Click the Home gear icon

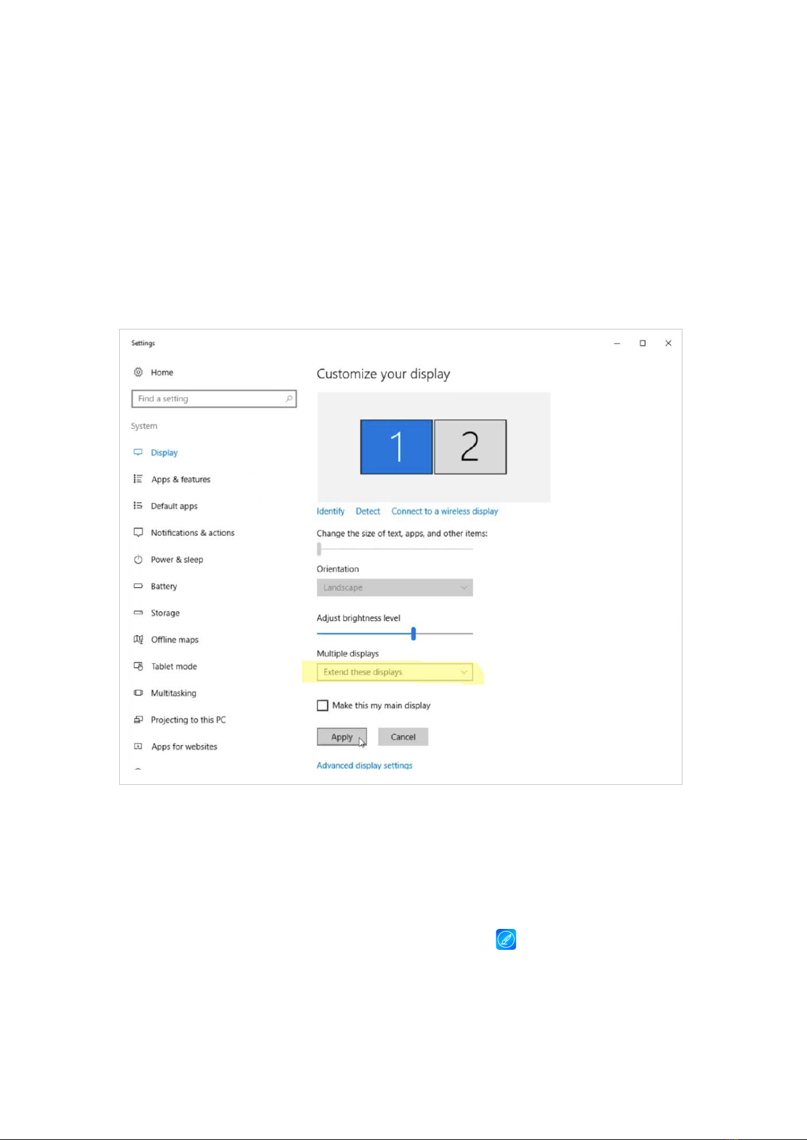[138, 372]
